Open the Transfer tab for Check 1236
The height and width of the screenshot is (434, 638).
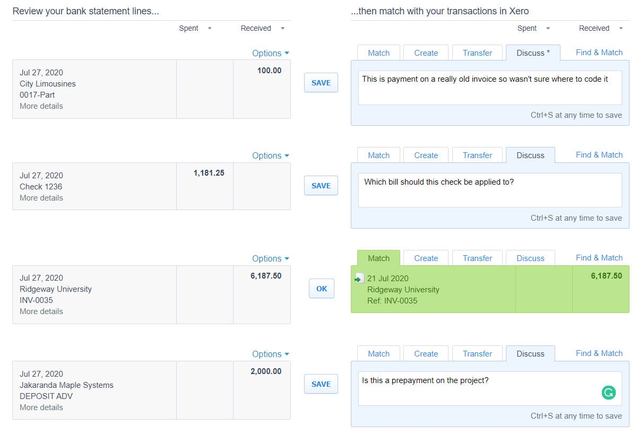[x=477, y=155]
